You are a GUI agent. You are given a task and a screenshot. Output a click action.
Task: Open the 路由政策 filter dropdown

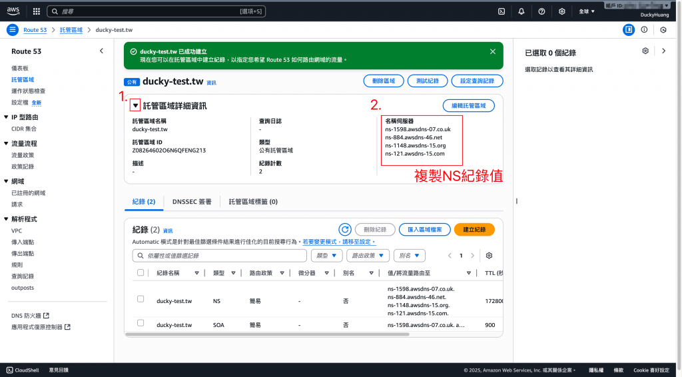coord(368,255)
